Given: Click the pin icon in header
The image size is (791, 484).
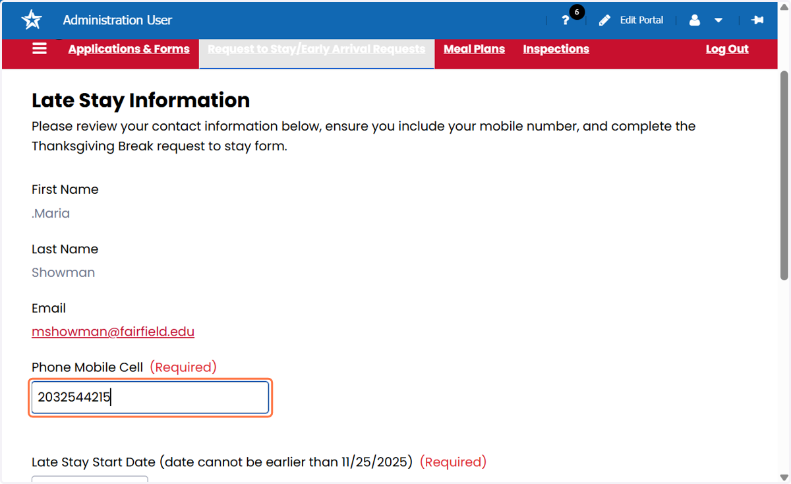Looking at the screenshot, I should 757,20.
